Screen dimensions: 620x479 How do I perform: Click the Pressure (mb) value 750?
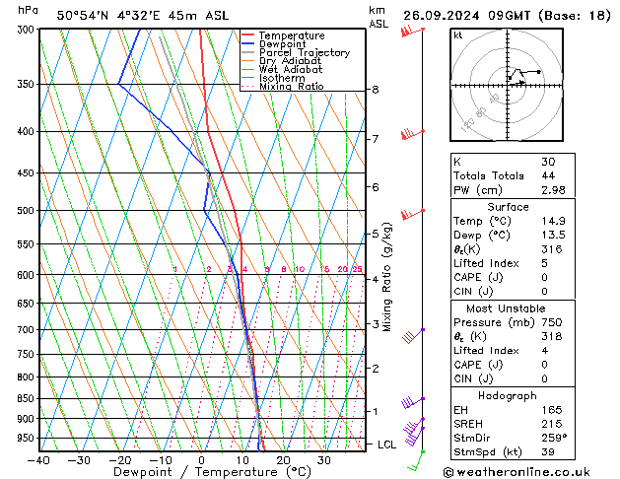coord(552,322)
